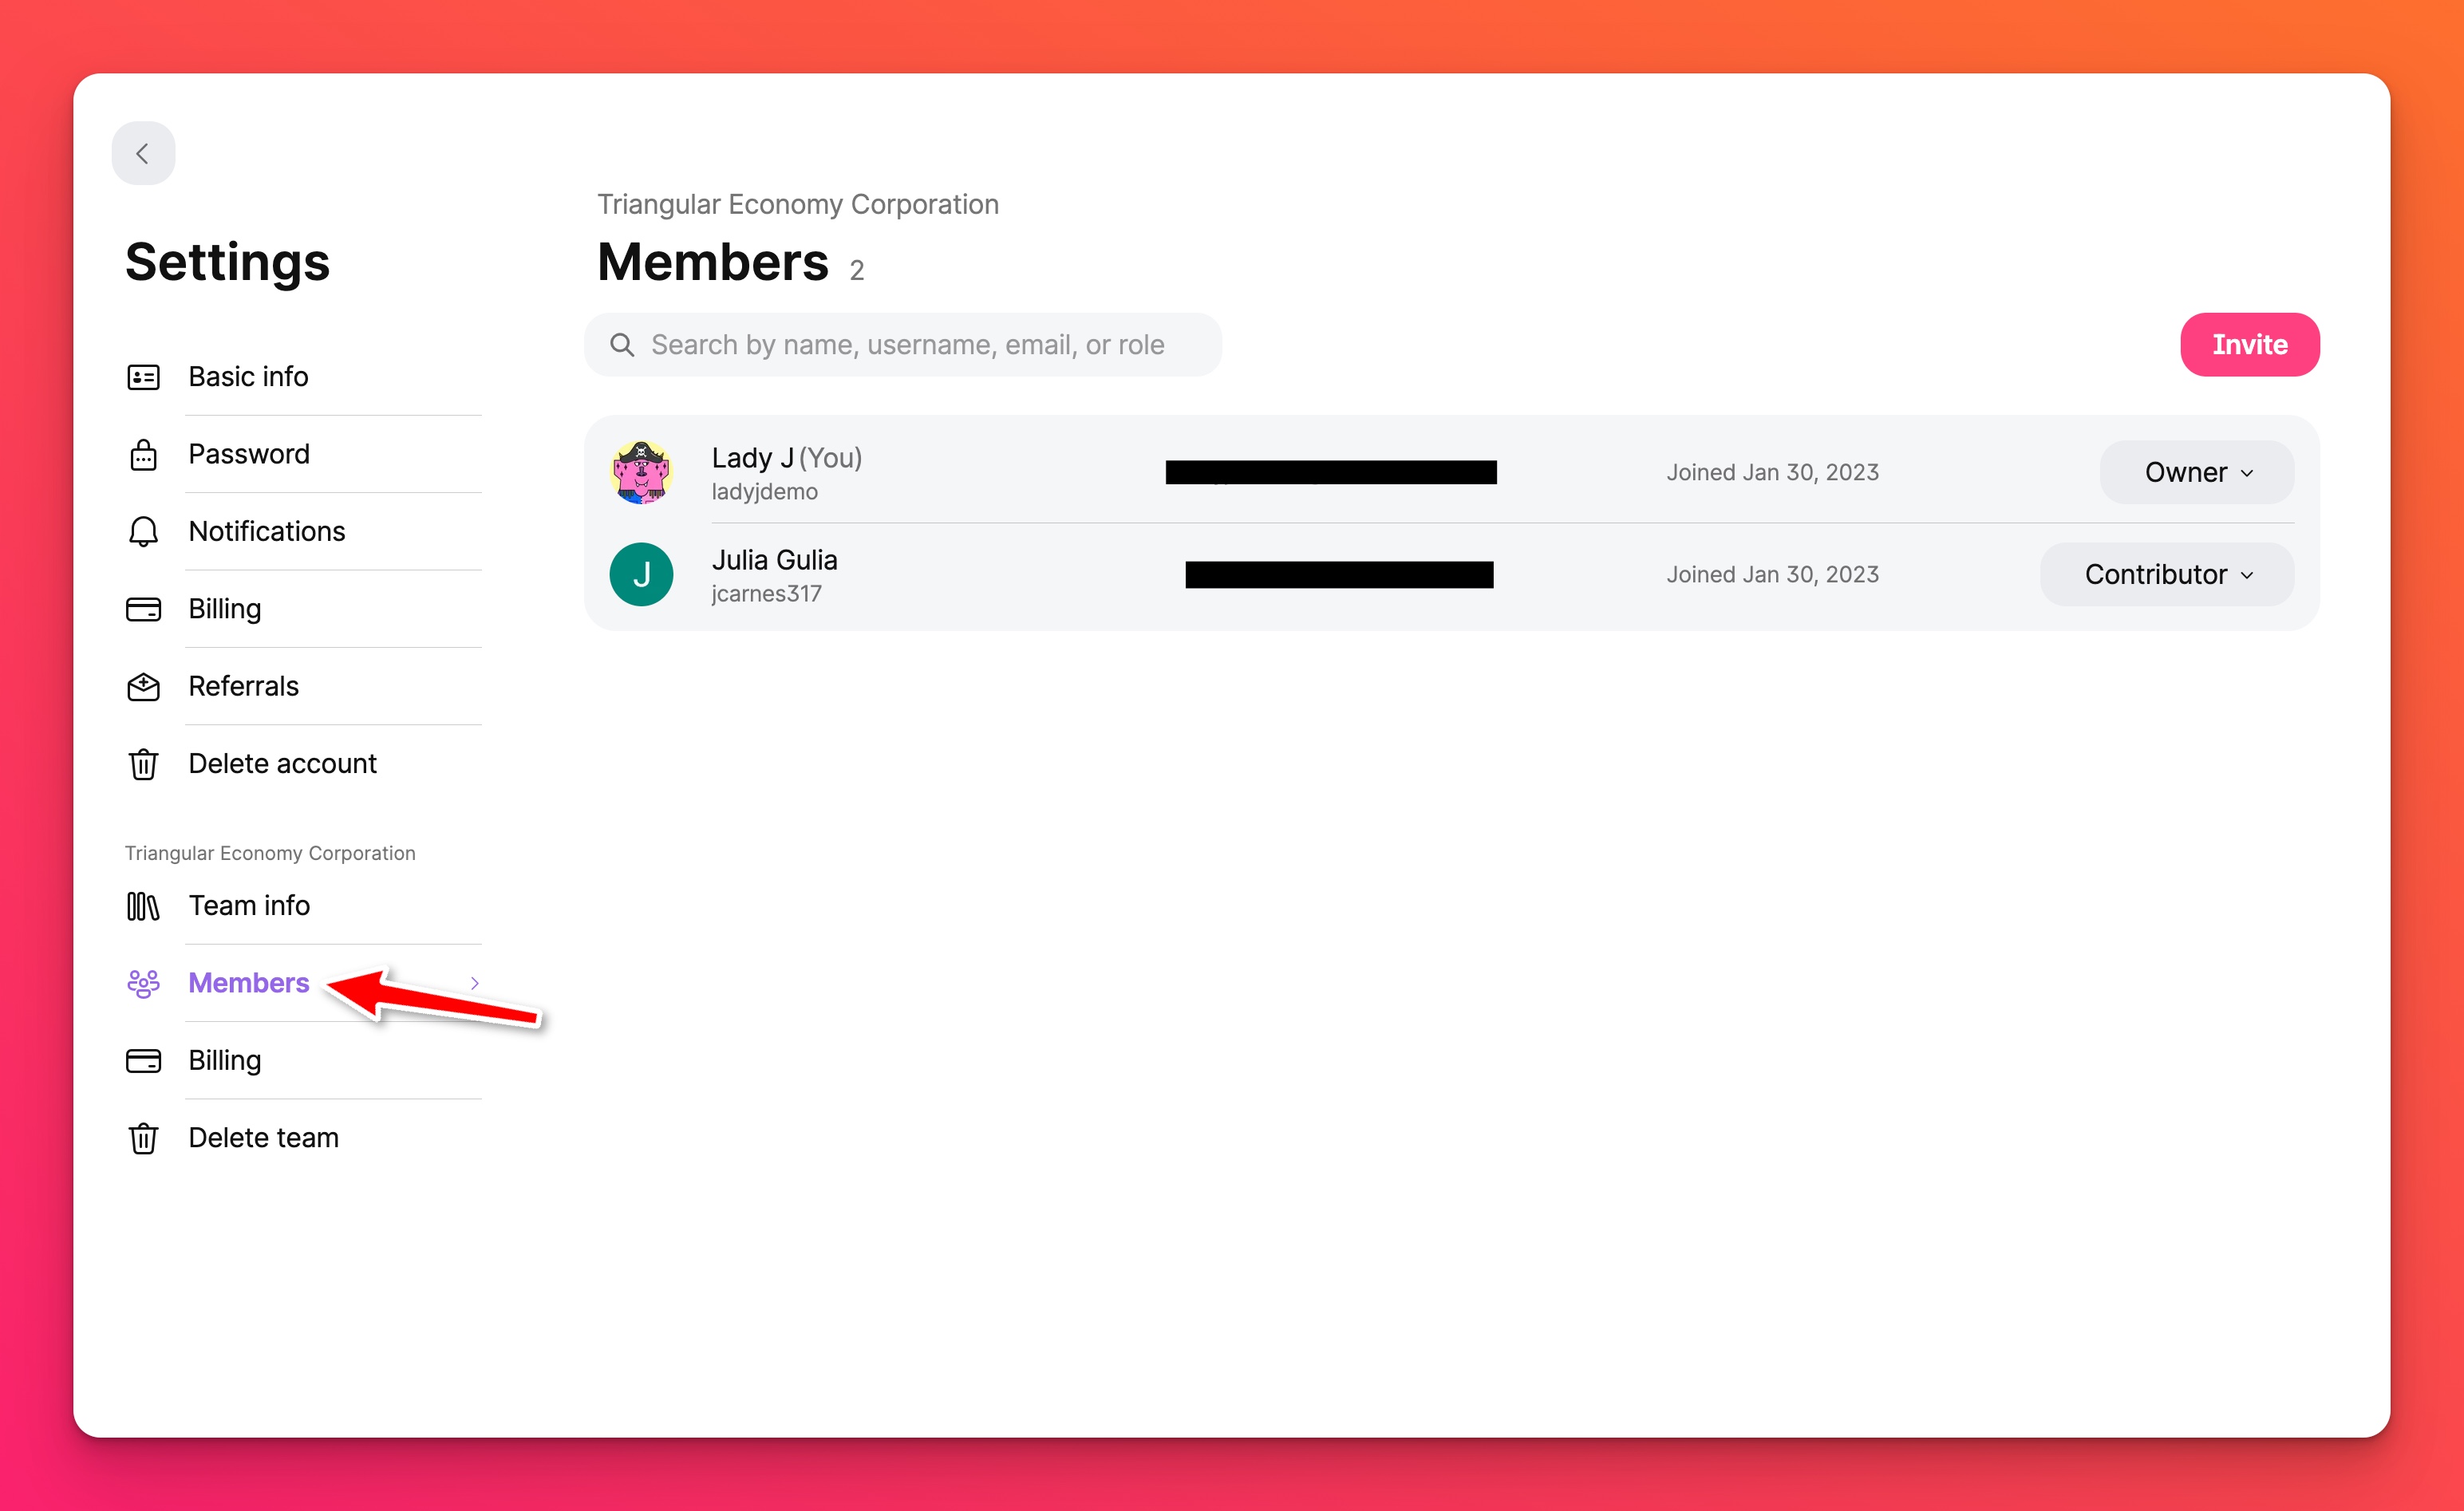Click the Billing credit card icon
2464x1511 pixels.
click(x=143, y=609)
